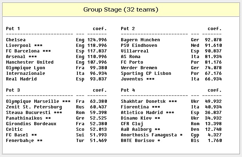The width and height of the screenshot is (242, 157).
Task: Click the Pot 4 heading
Action: coord(128,90)
